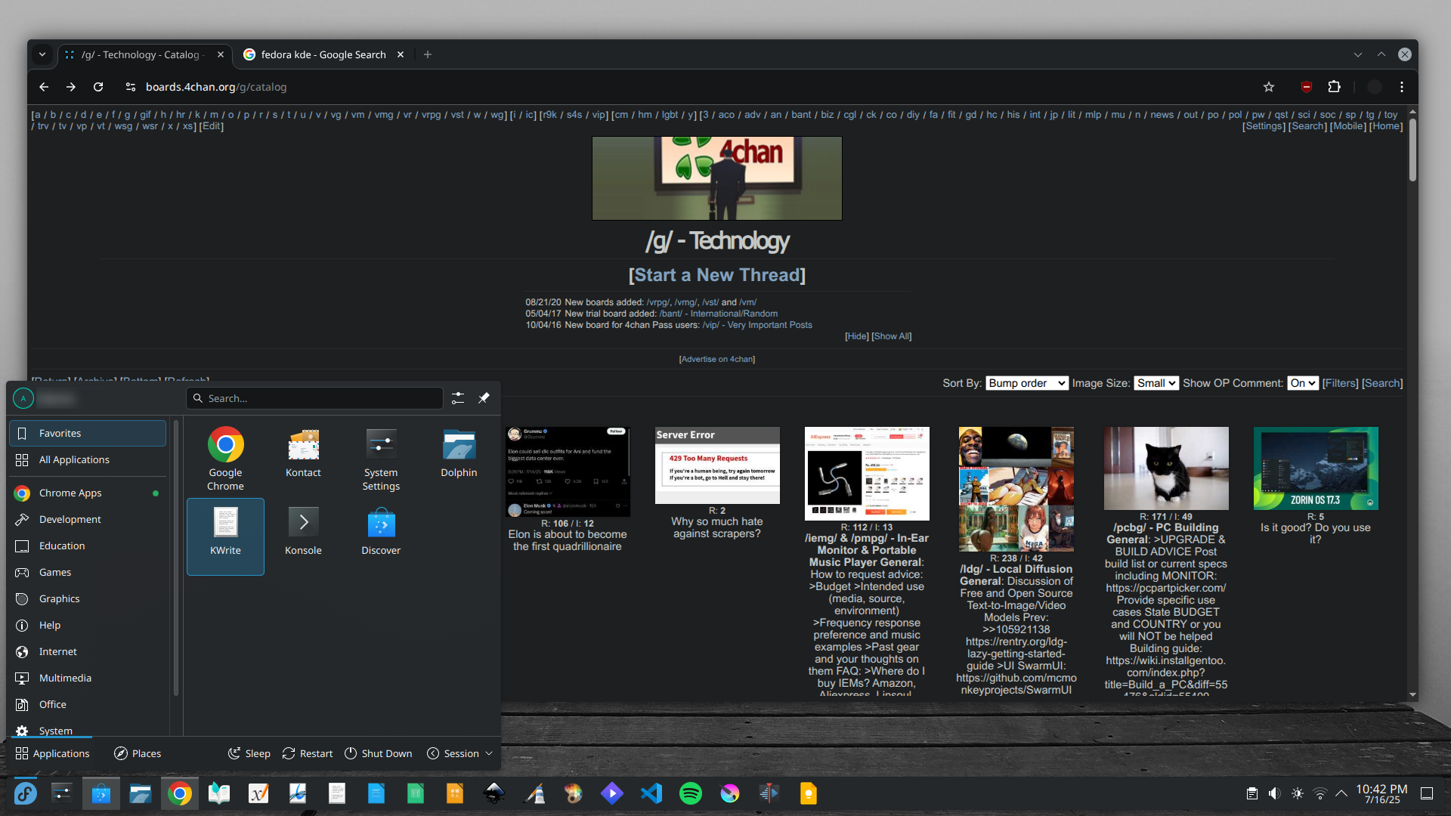Switch to the Places tab in the launcher
The width and height of the screenshot is (1451, 816).
pos(138,753)
